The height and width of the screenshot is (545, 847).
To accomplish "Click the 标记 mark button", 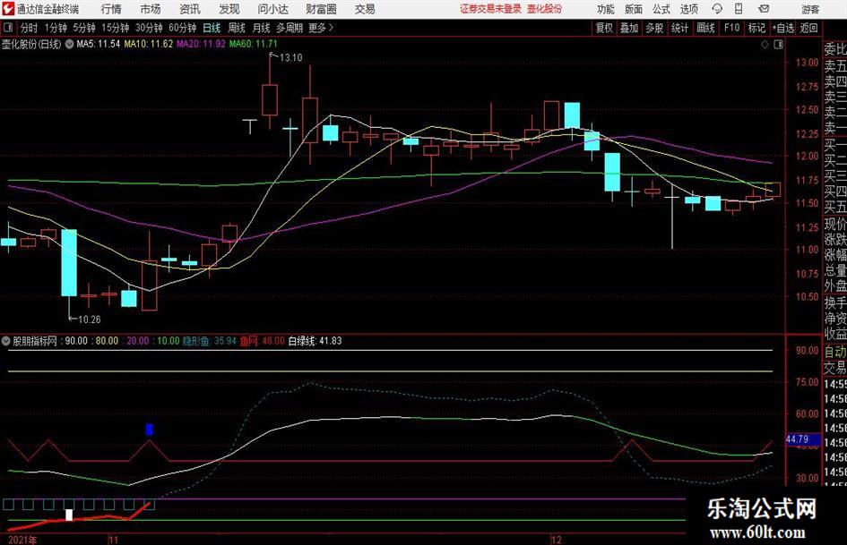I will click(x=756, y=28).
